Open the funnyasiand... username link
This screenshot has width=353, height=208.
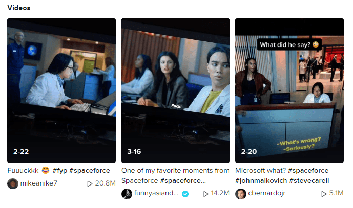[x=156, y=193]
